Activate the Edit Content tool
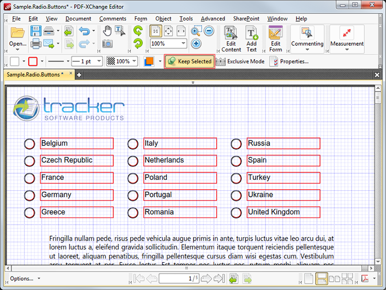The height and width of the screenshot is (290, 386). click(x=231, y=39)
